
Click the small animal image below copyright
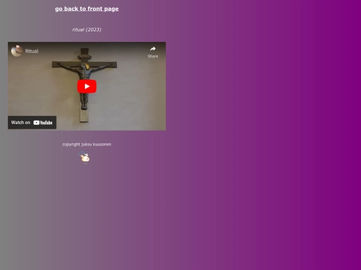tap(84, 157)
